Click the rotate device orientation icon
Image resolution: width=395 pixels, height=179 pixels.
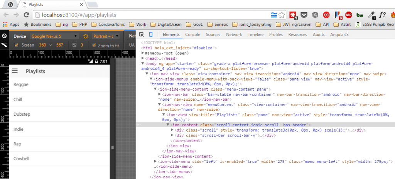click(86, 36)
